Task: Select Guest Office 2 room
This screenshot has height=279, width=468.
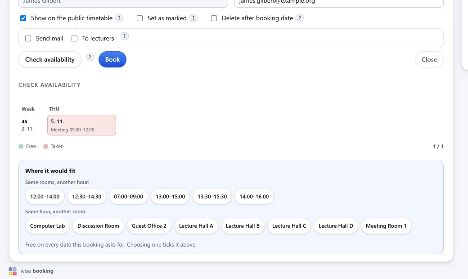Action: 149,226
